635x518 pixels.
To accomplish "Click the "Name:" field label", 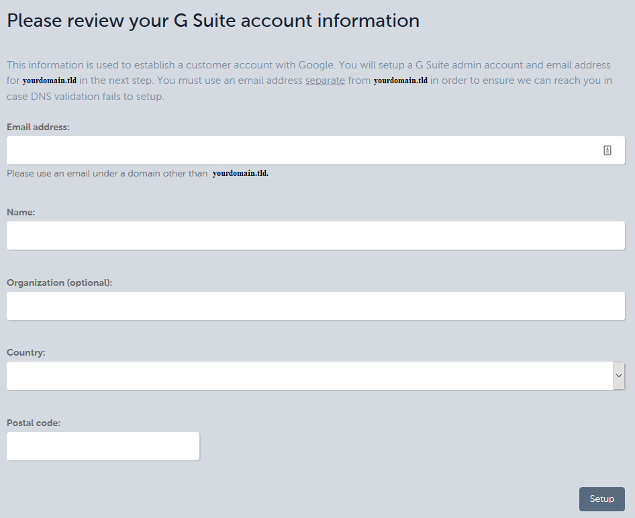I will pos(21,212).
